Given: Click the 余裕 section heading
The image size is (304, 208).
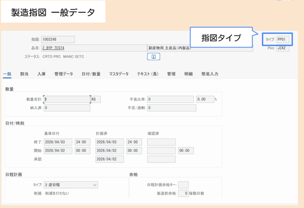Looking at the screenshot, I should (133, 175).
